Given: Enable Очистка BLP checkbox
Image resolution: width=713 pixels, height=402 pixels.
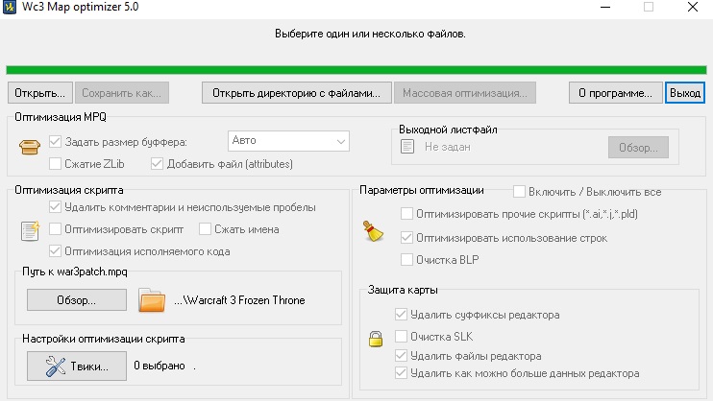Looking at the screenshot, I should (406, 259).
